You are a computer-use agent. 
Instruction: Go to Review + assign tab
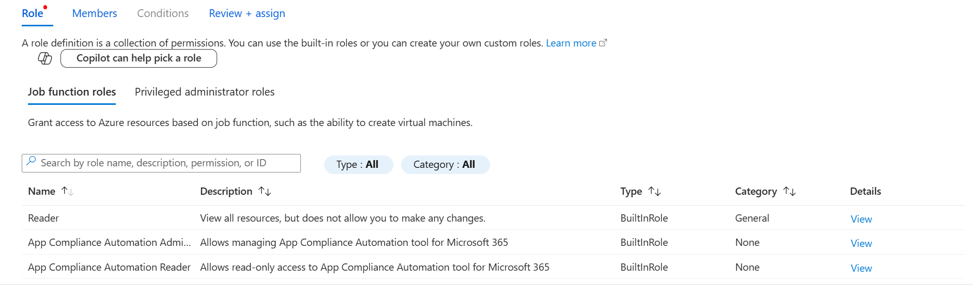[247, 13]
